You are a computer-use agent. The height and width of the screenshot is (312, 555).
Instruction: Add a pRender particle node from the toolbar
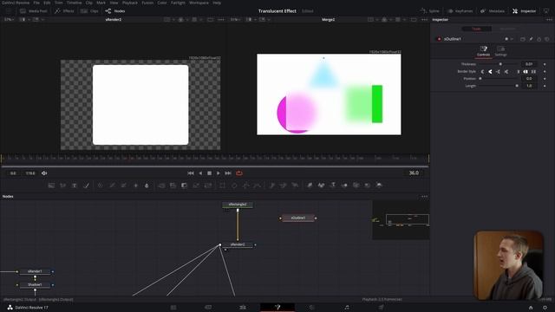tap(295, 185)
